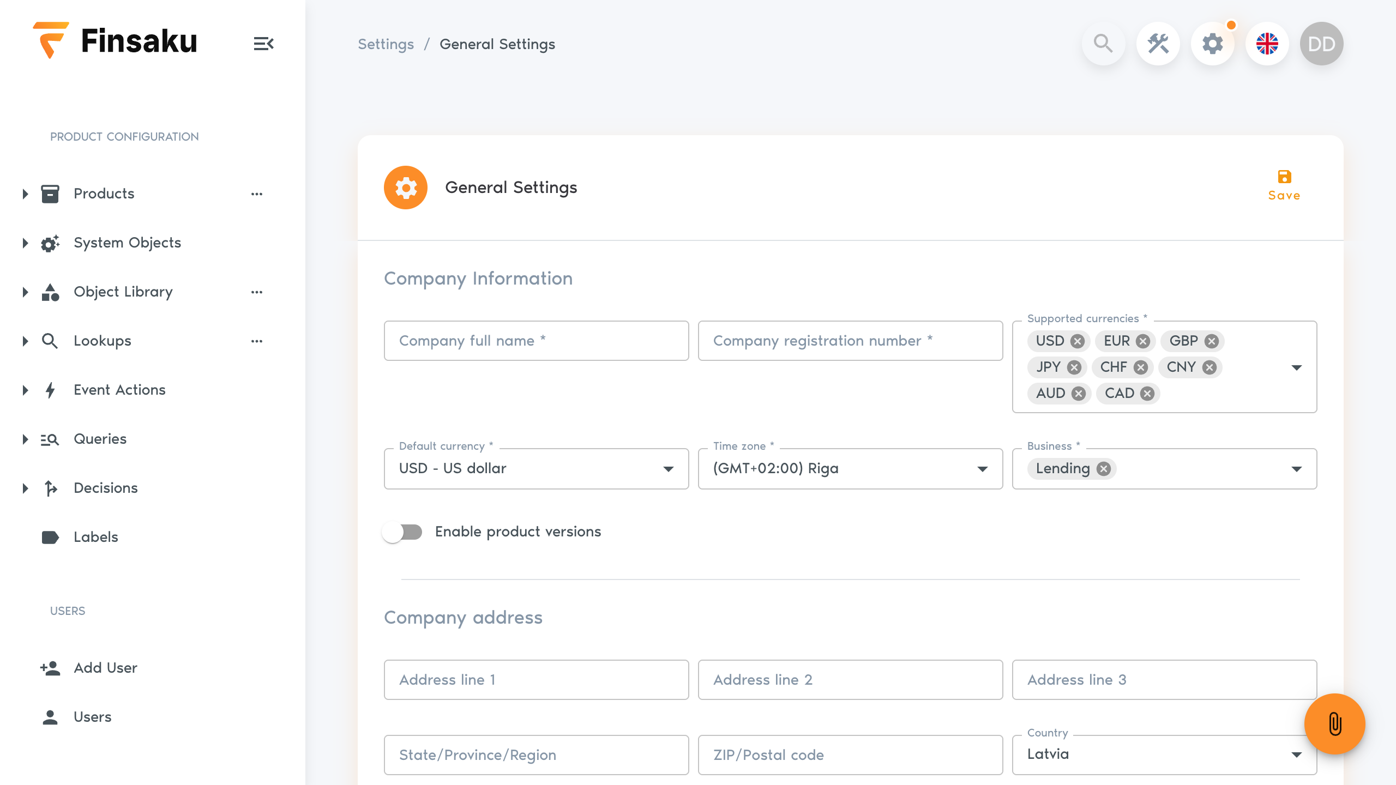Open Products in sidebar

(104, 194)
